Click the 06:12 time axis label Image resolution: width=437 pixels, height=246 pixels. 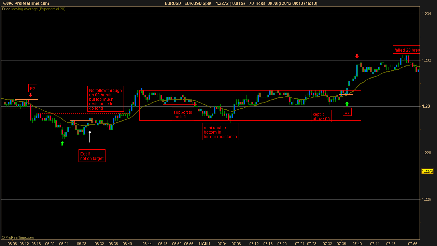pos(24,244)
